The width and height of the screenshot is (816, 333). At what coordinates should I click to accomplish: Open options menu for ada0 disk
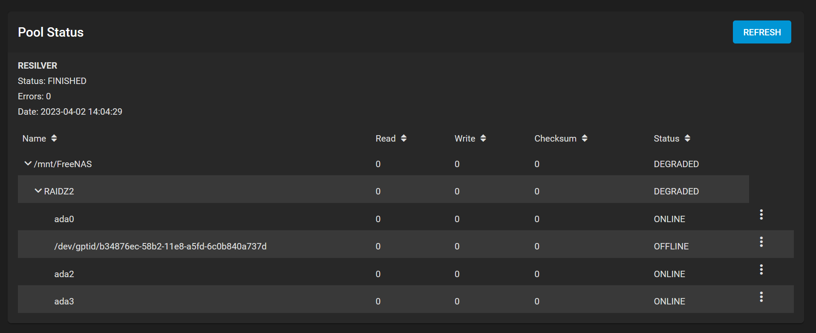pyautogui.click(x=761, y=214)
